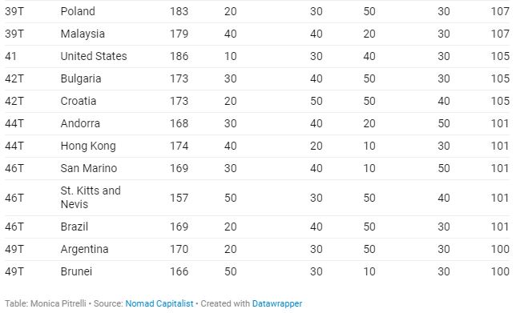This screenshot has width=524, height=313.
Task: Click the 157 value in St. Kitts row
Action: (x=179, y=198)
